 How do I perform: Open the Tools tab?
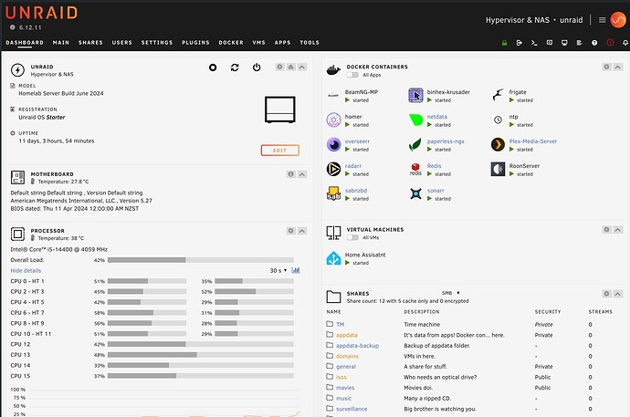(x=310, y=43)
